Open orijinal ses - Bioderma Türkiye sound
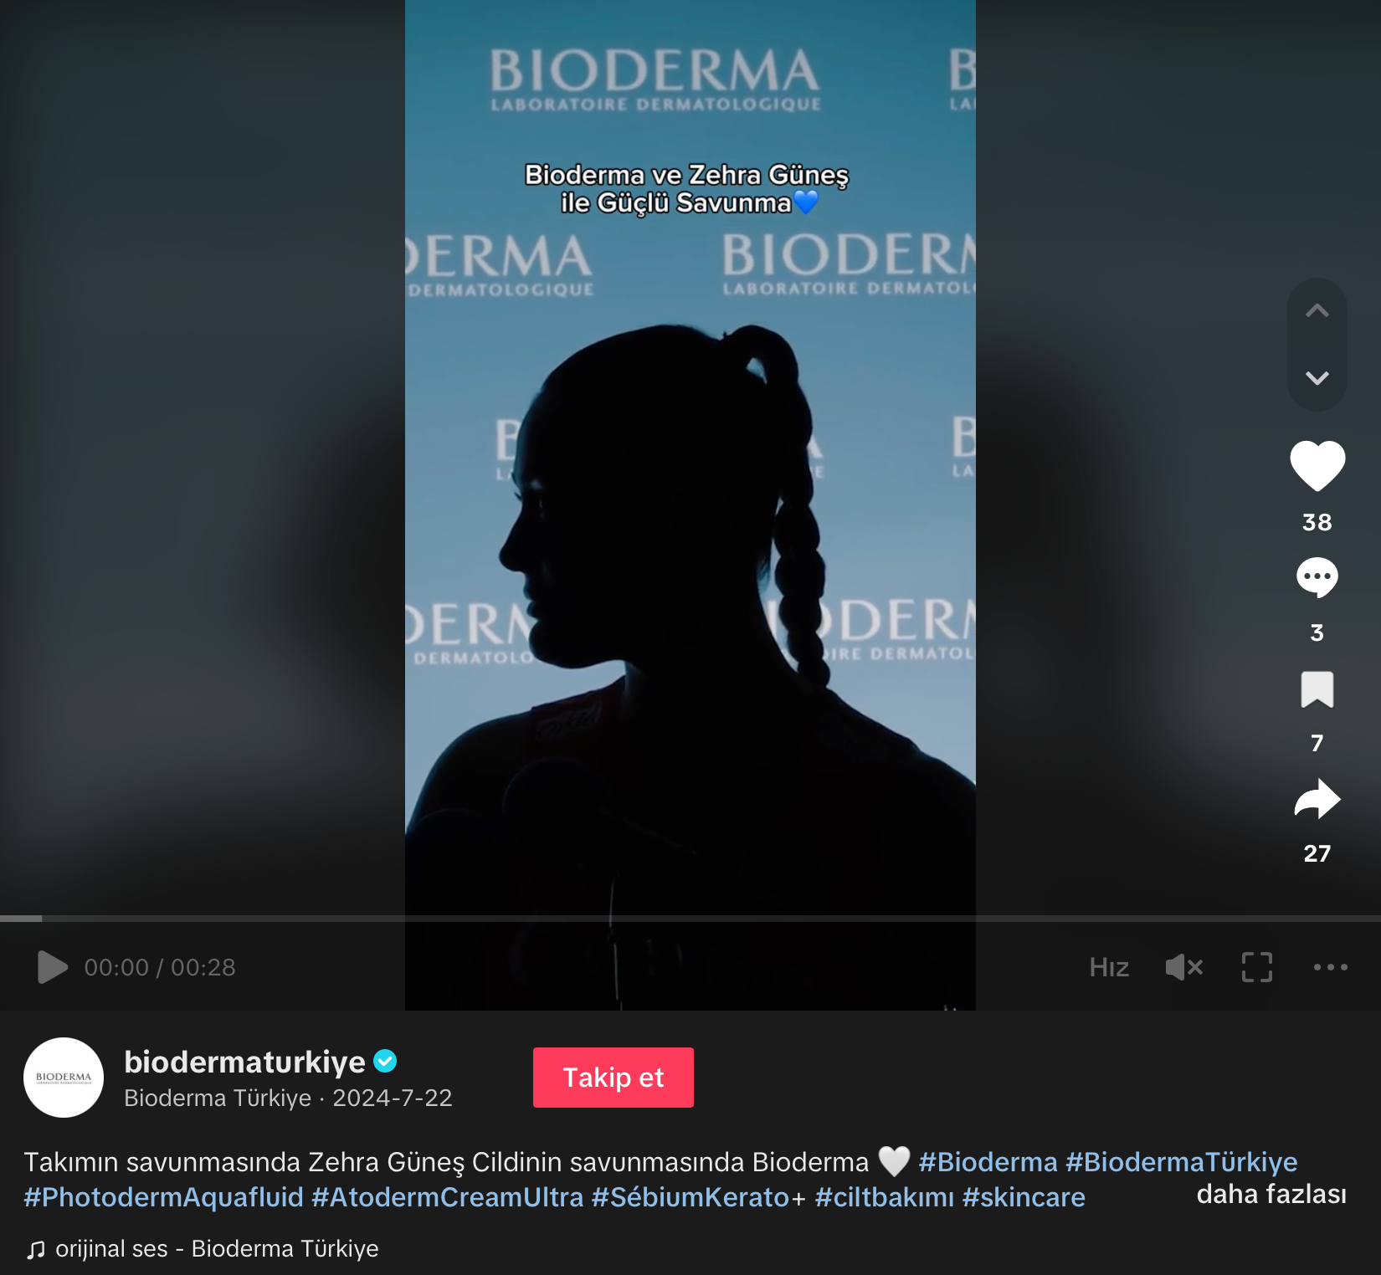 point(202,1248)
